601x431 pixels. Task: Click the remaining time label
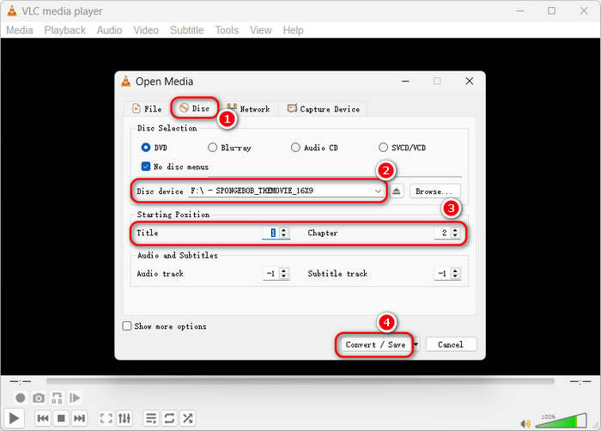(580, 381)
